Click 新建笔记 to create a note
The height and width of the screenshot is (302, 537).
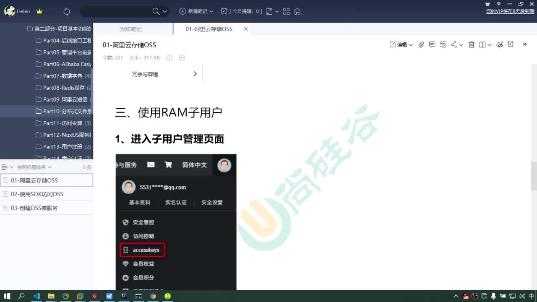point(194,11)
